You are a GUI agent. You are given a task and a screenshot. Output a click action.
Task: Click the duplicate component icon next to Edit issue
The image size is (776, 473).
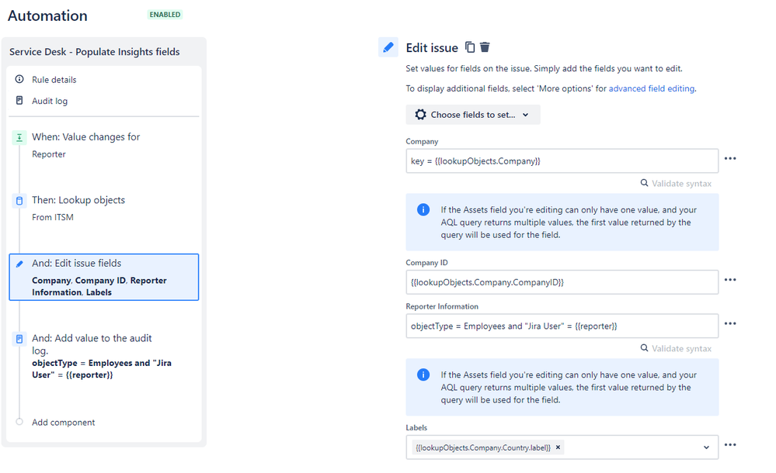coord(470,47)
